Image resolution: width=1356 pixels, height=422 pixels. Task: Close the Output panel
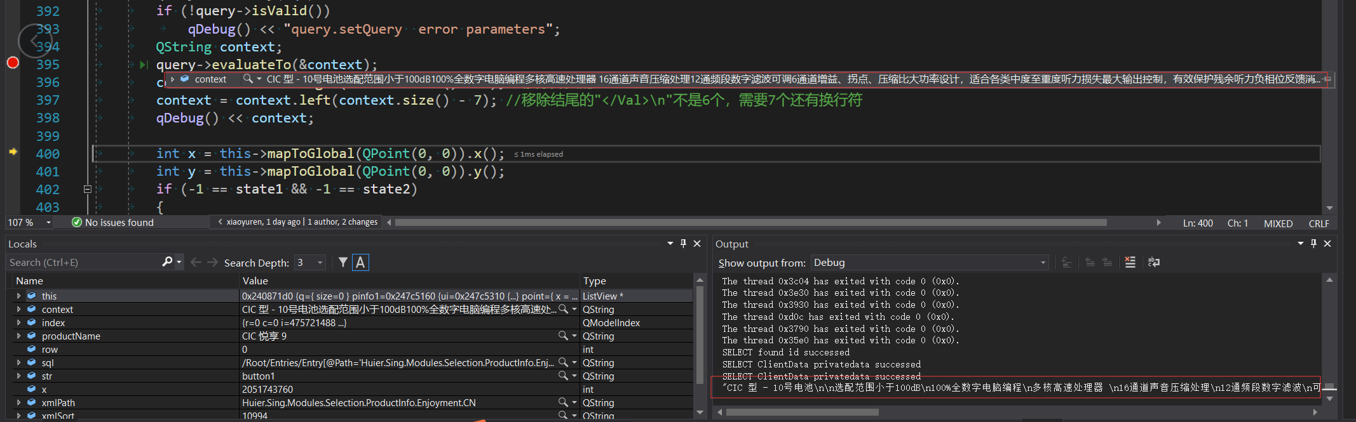click(1327, 244)
